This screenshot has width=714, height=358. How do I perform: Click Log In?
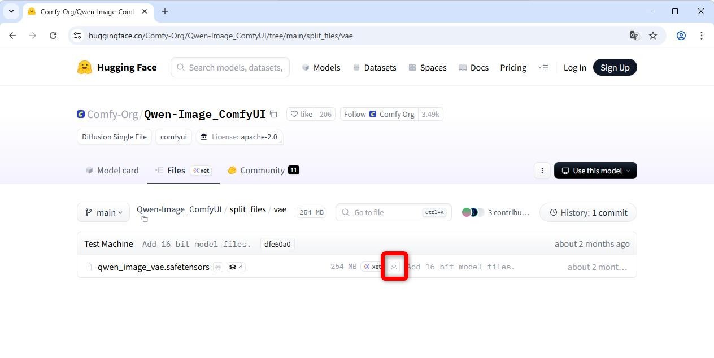[574, 67]
